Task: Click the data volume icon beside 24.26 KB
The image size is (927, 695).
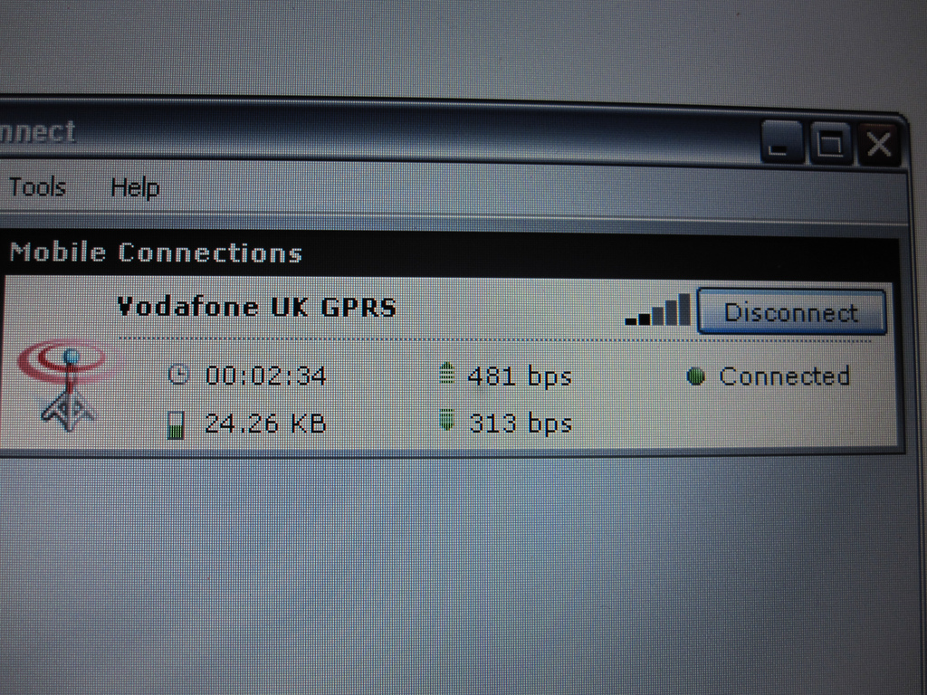Action: pyautogui.click(x=176, y=424)
